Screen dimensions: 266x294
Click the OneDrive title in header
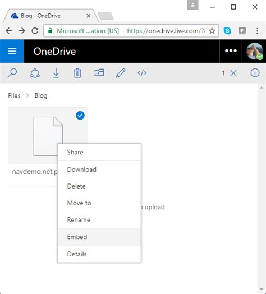[54, 51]
